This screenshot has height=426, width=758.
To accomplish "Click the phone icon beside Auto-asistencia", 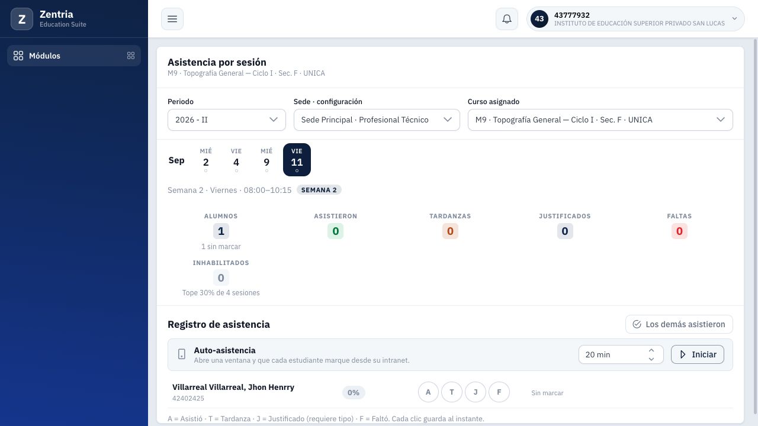I will click(182, 354).
